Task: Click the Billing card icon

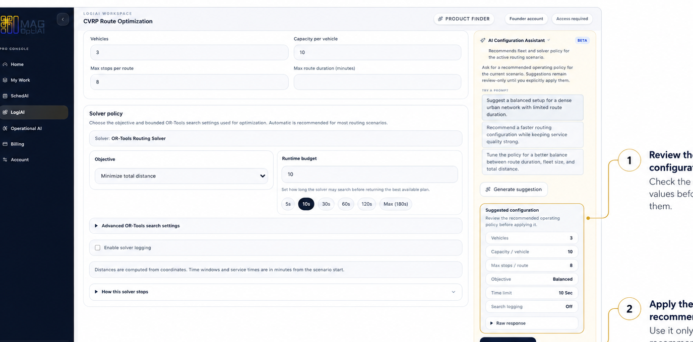Action: pyautogui.click(x=5, y=144)
